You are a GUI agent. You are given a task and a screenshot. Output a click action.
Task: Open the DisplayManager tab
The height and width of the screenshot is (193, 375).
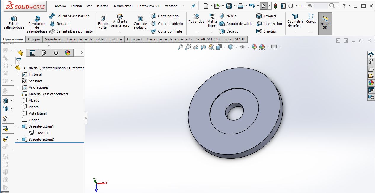click(x=68, y=53)
